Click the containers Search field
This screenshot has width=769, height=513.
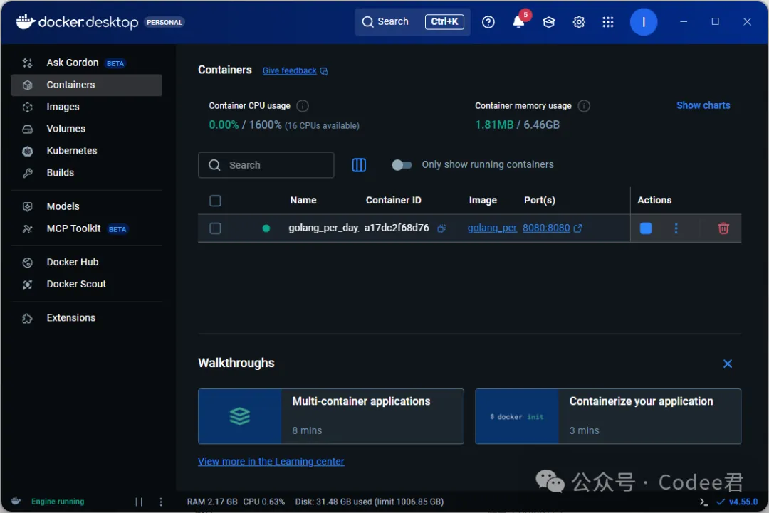click(266, 165)
